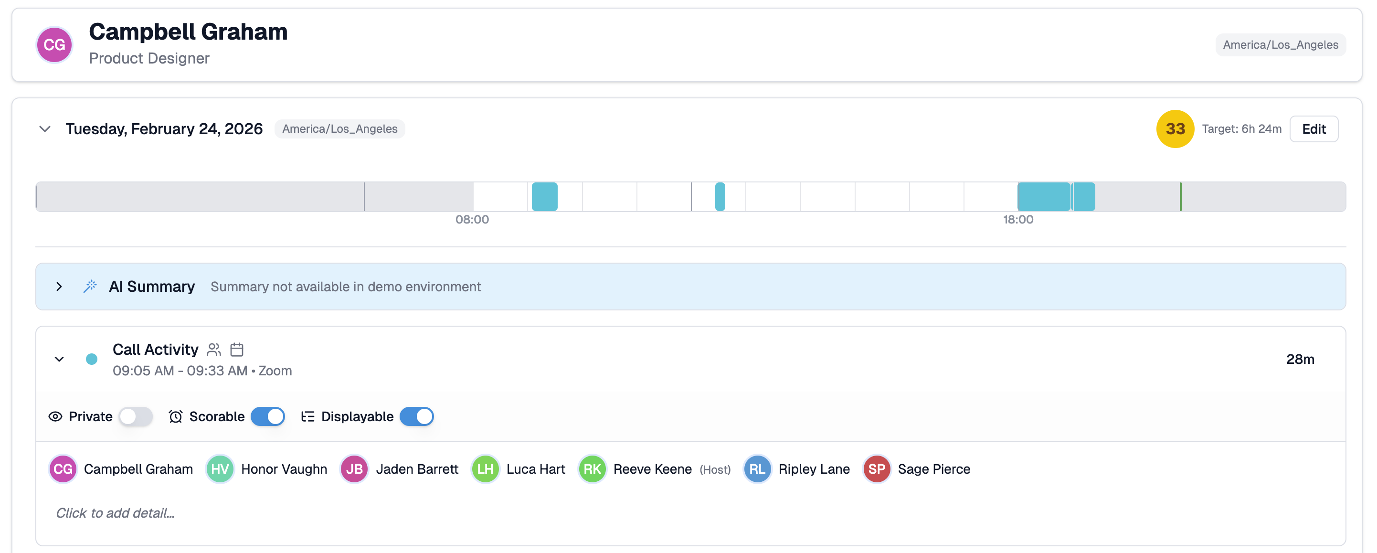This screenshot has height=553, width=1377.
Task: Click the alarm clock icon next to Scorable
Action: (x=175, y=416)
